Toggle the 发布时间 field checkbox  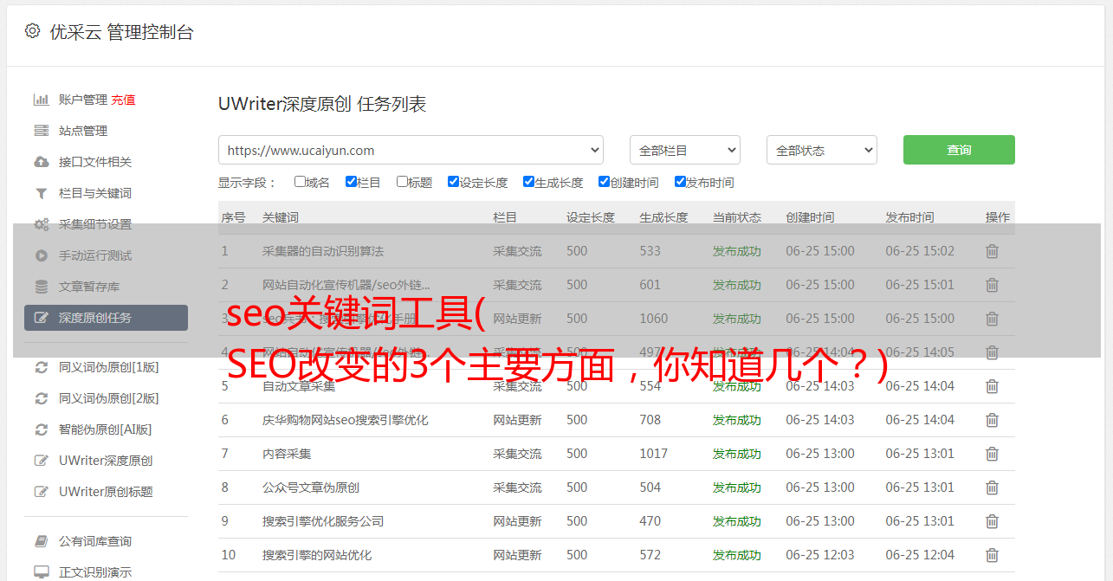(680, 182)
